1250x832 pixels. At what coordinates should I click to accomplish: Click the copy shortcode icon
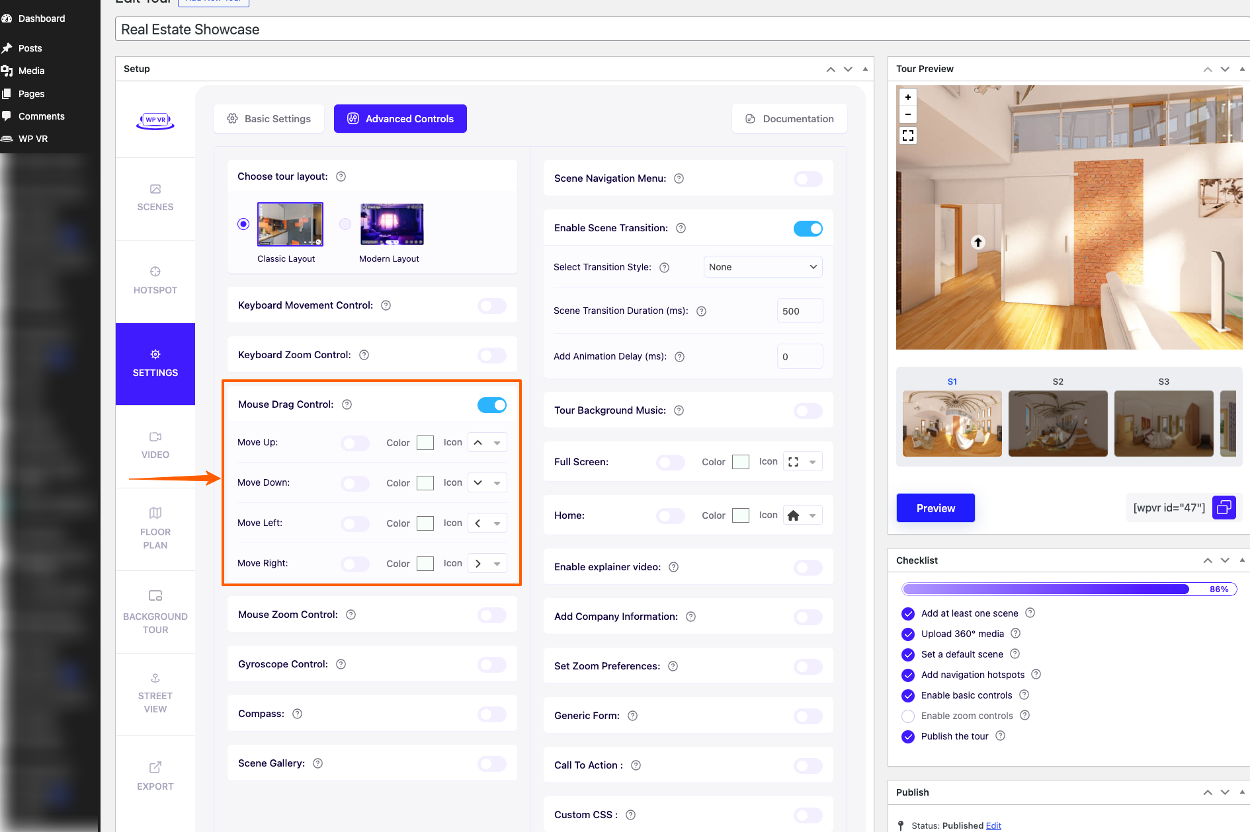1224,508
